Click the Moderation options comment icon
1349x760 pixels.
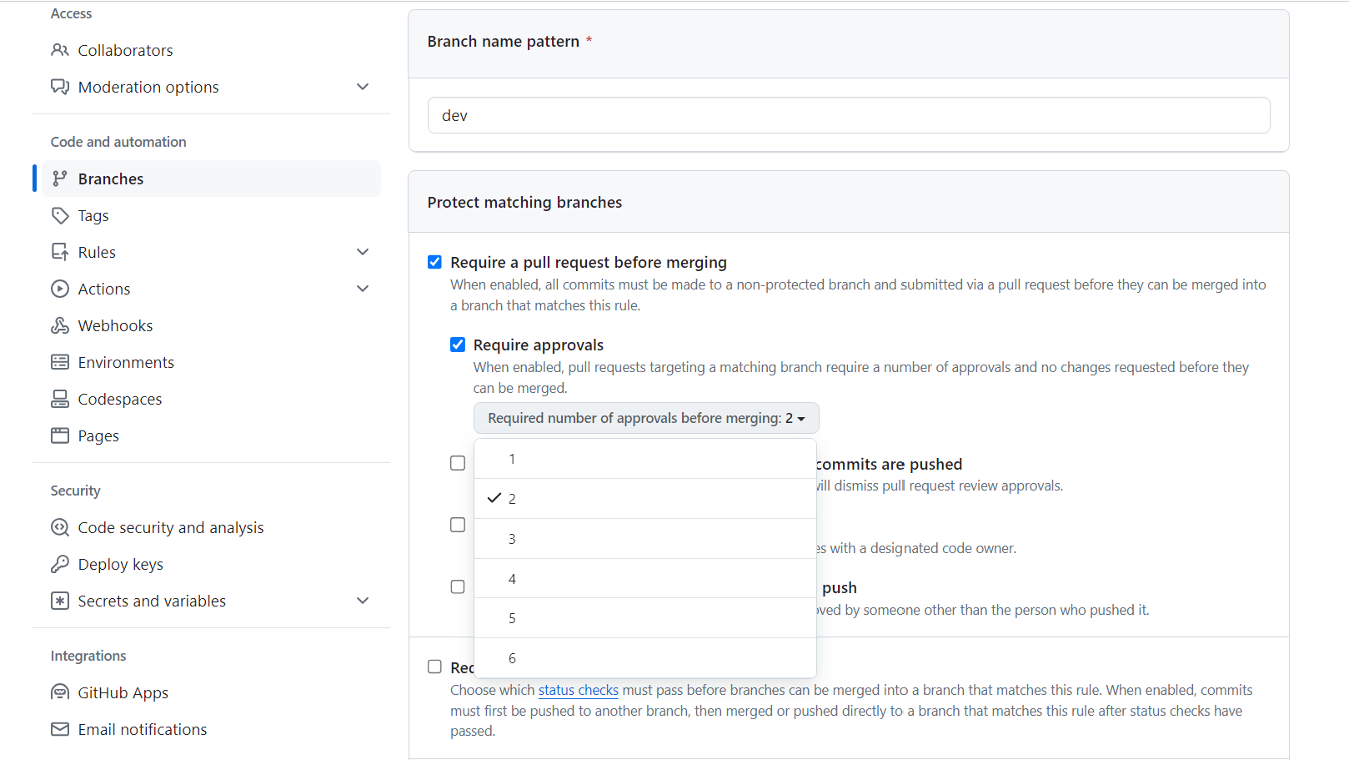pos(60,87)
